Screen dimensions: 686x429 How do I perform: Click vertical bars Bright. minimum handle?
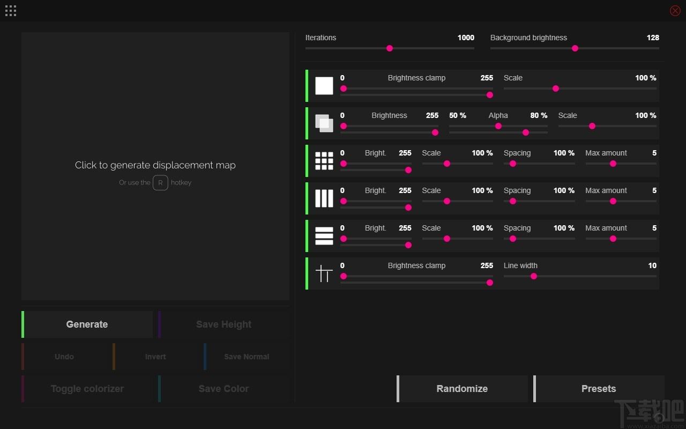(344, 201)
